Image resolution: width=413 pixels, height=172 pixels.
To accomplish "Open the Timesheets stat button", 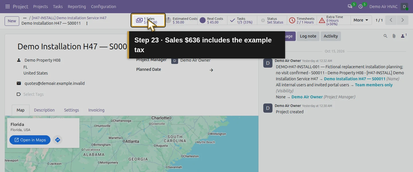I will (302, 20).
